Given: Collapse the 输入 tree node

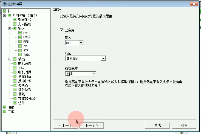Looking at the screenshot, I should pos(10,28).
